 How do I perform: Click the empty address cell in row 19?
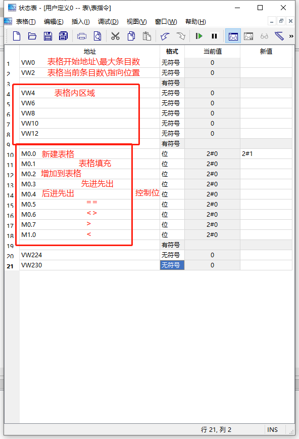pyautogui.click(x=89, y=245)
